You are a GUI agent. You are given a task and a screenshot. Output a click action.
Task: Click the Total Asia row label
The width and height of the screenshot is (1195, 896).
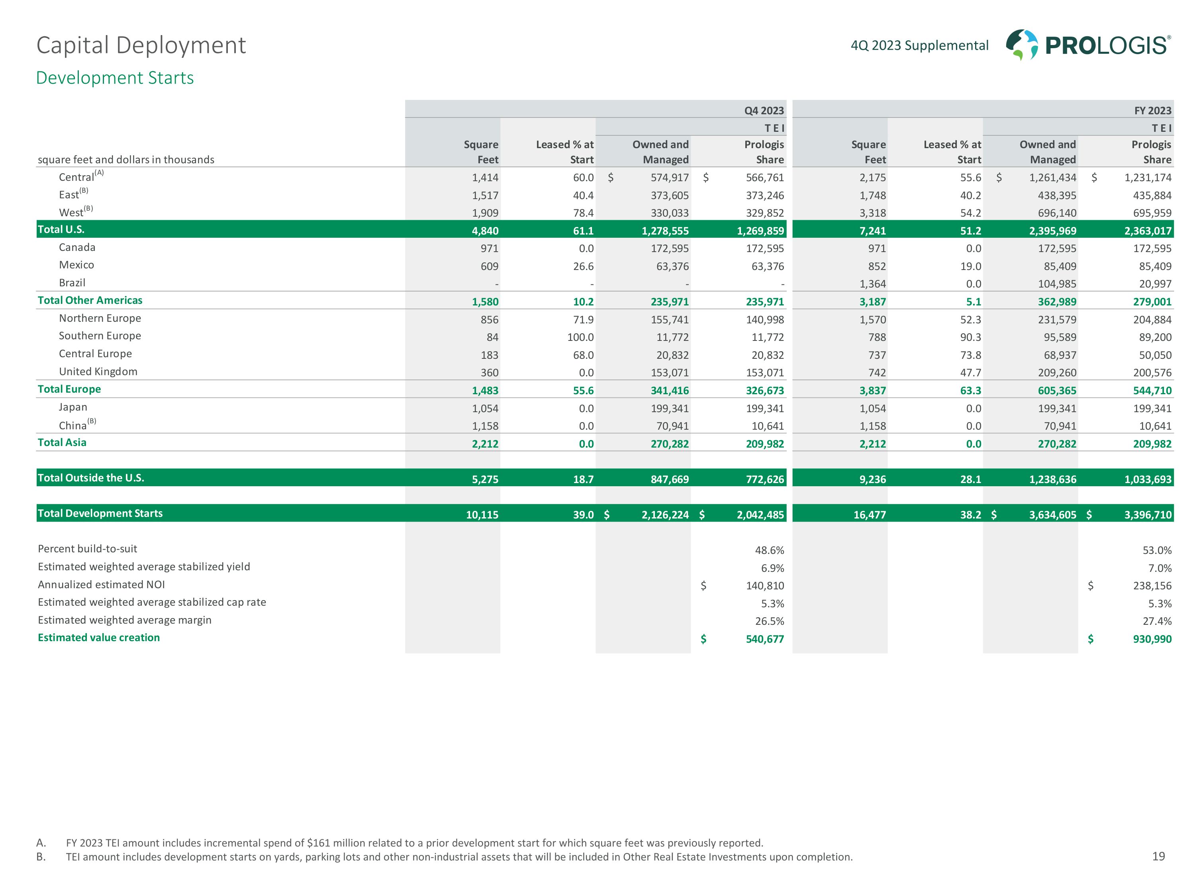62,443
